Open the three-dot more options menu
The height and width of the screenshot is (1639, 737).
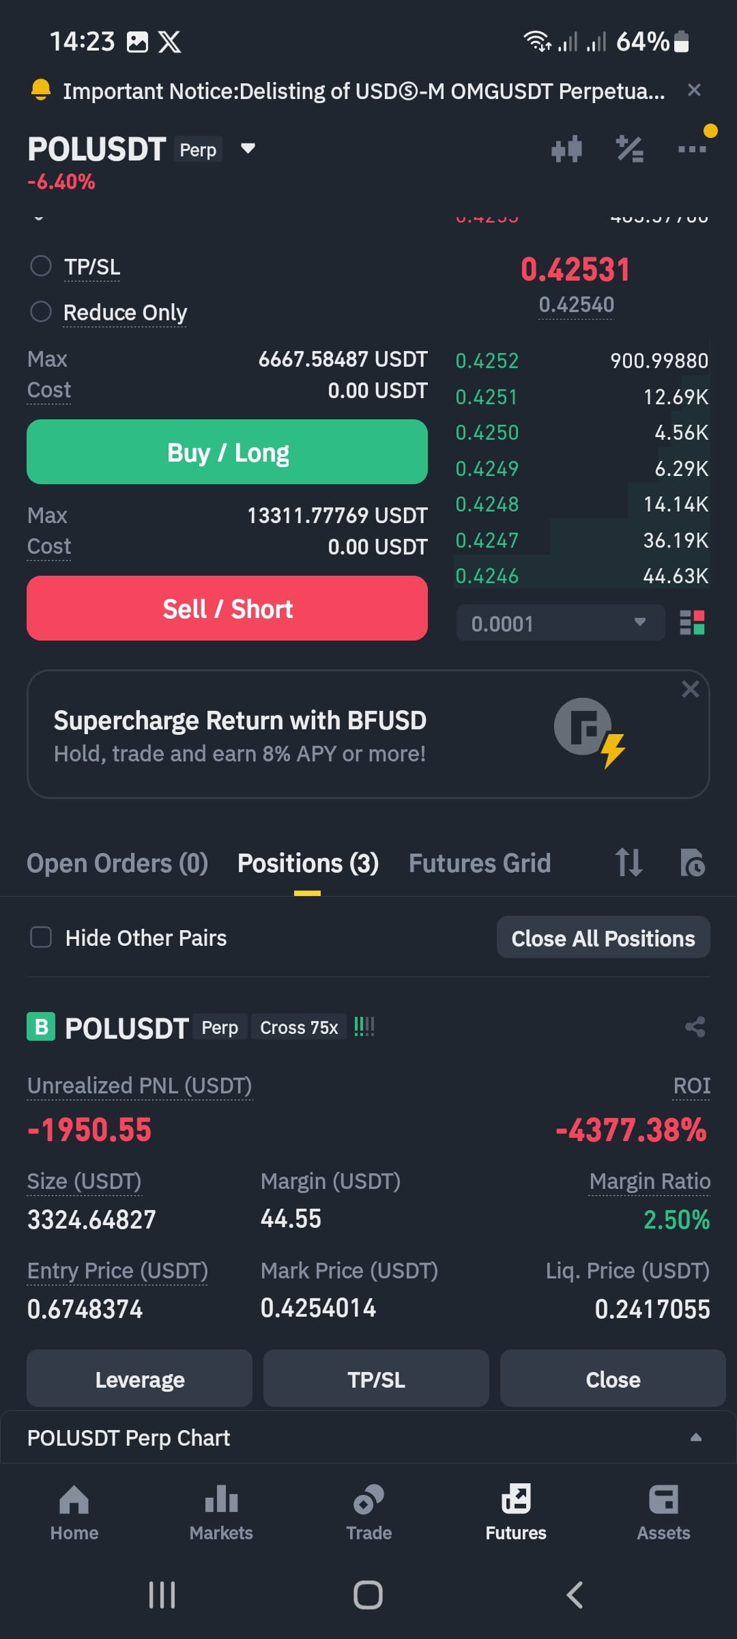tap(692, 149)
